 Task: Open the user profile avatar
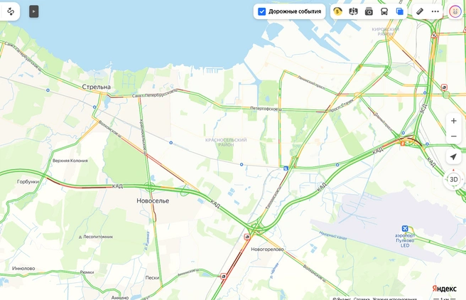tap(455, 11)
